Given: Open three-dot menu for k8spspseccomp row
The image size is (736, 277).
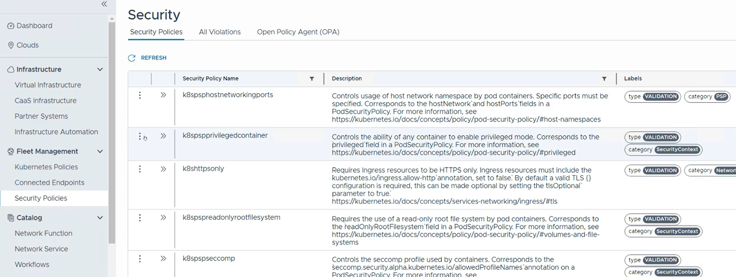Looking at the screenshot, I should (140, 259).
